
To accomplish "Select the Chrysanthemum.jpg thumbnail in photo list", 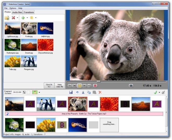I will [45, 46].
